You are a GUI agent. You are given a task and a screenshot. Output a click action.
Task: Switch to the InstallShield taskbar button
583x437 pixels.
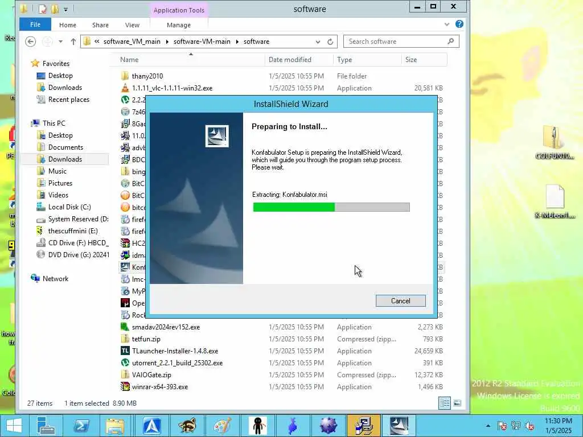tap(399, 426)
